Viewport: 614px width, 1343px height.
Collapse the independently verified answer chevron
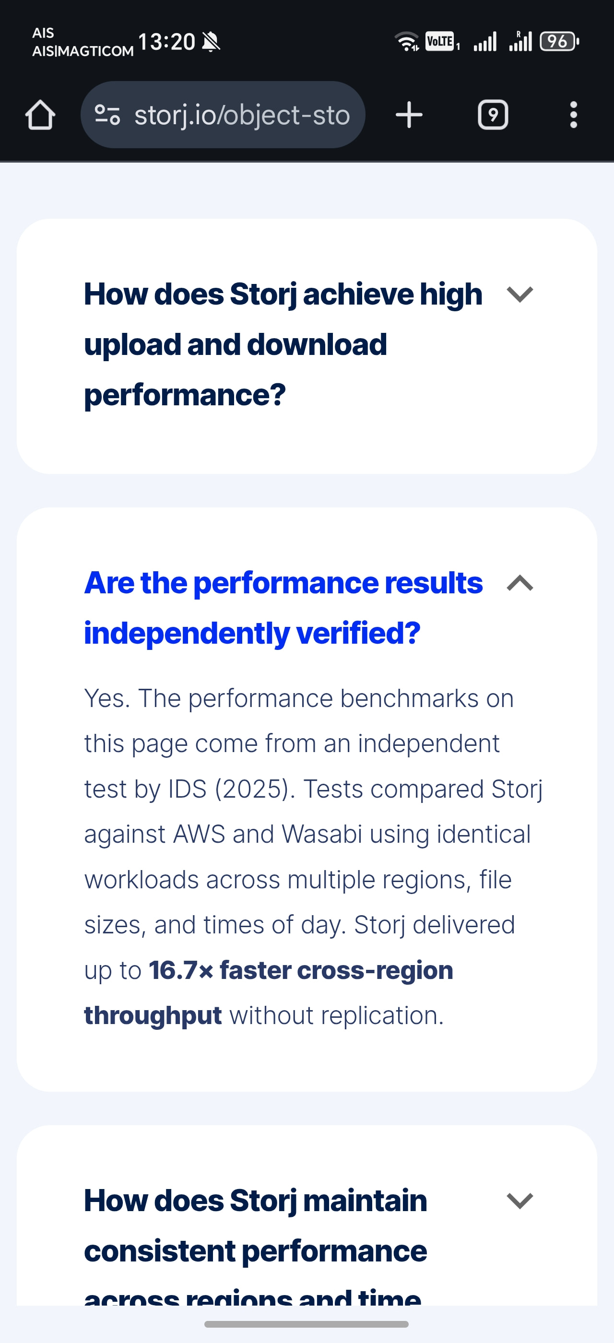click(520, 583)
